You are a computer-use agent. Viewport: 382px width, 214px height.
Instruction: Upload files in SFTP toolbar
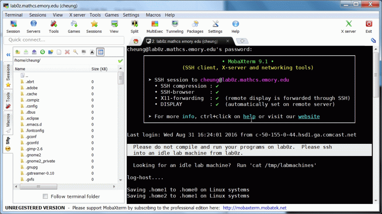[x=34, y=52]
